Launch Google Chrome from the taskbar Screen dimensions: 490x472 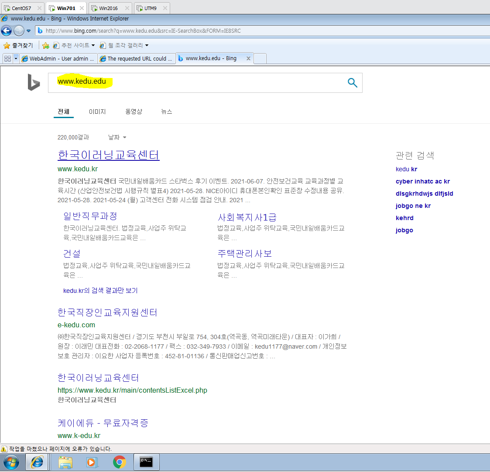click(120, 462)
